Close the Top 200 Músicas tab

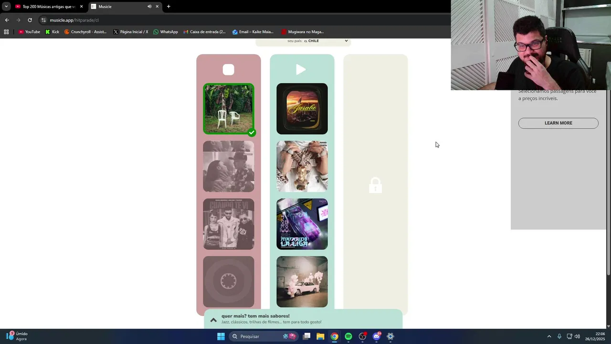pos(81,7)
